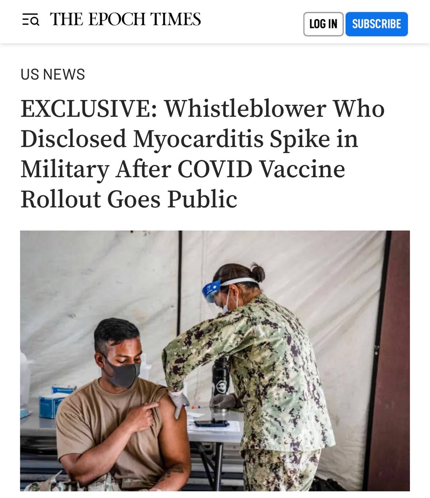Click 'COVID Vaccine' in the headline

[261, 169]
